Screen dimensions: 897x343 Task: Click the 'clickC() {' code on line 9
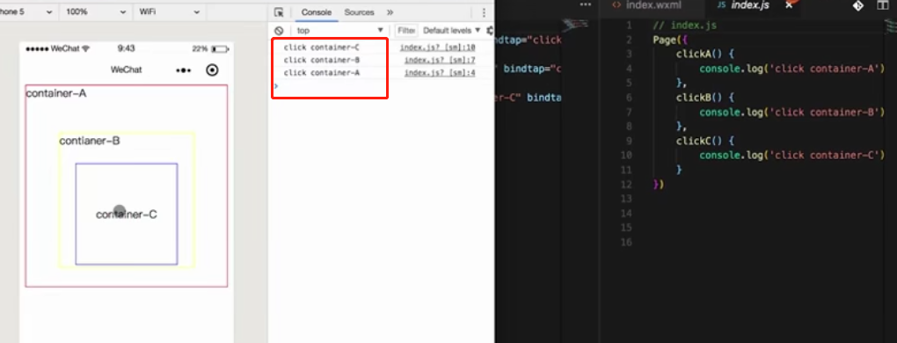point(704,141)
